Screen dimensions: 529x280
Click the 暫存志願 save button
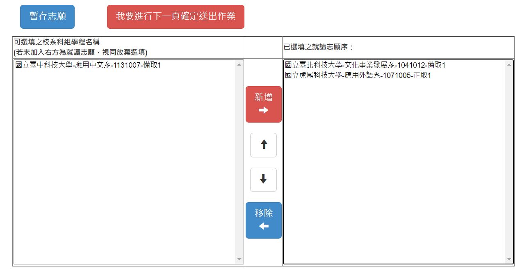[47, 17]
